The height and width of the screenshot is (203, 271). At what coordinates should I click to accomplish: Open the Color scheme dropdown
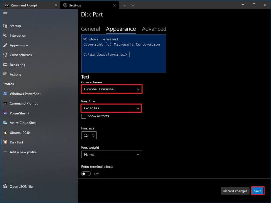coord(111,89)
